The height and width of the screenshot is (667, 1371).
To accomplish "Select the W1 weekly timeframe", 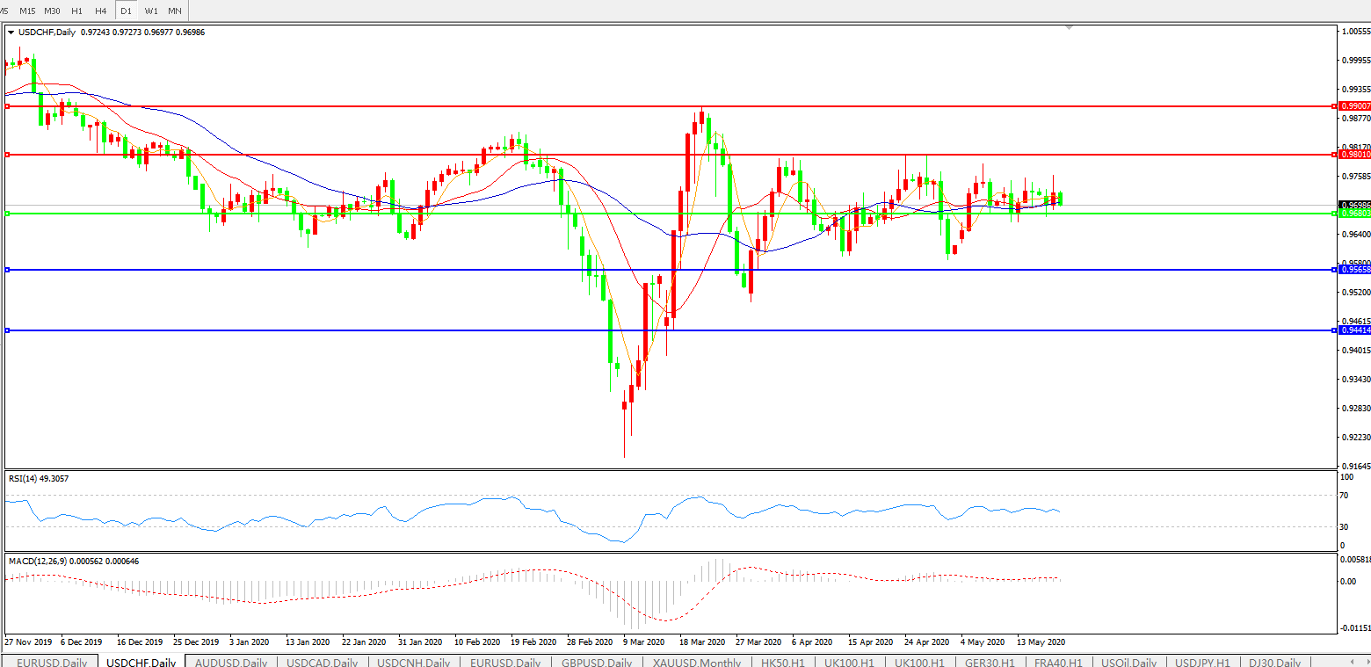I will (x=151, y=11).
